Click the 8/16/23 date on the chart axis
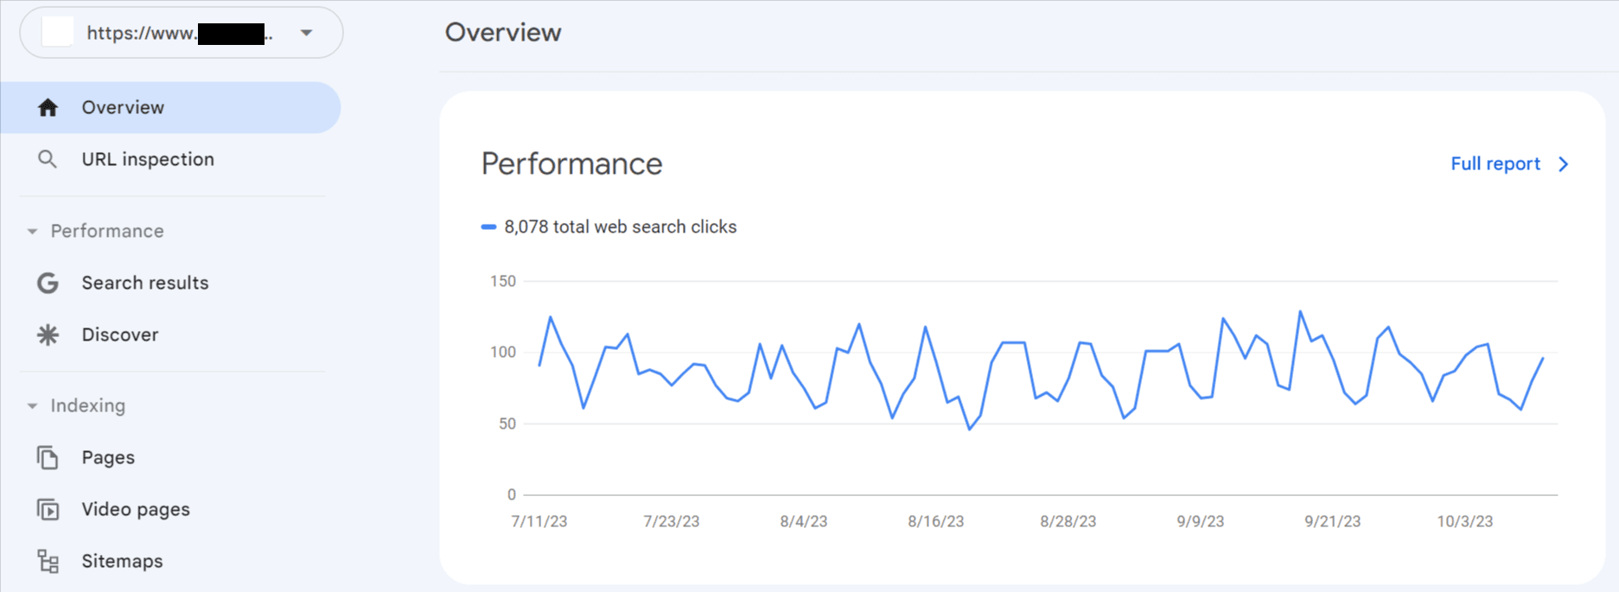The width and height of the screenshot is (1619, 592). (x=935, y=521)
